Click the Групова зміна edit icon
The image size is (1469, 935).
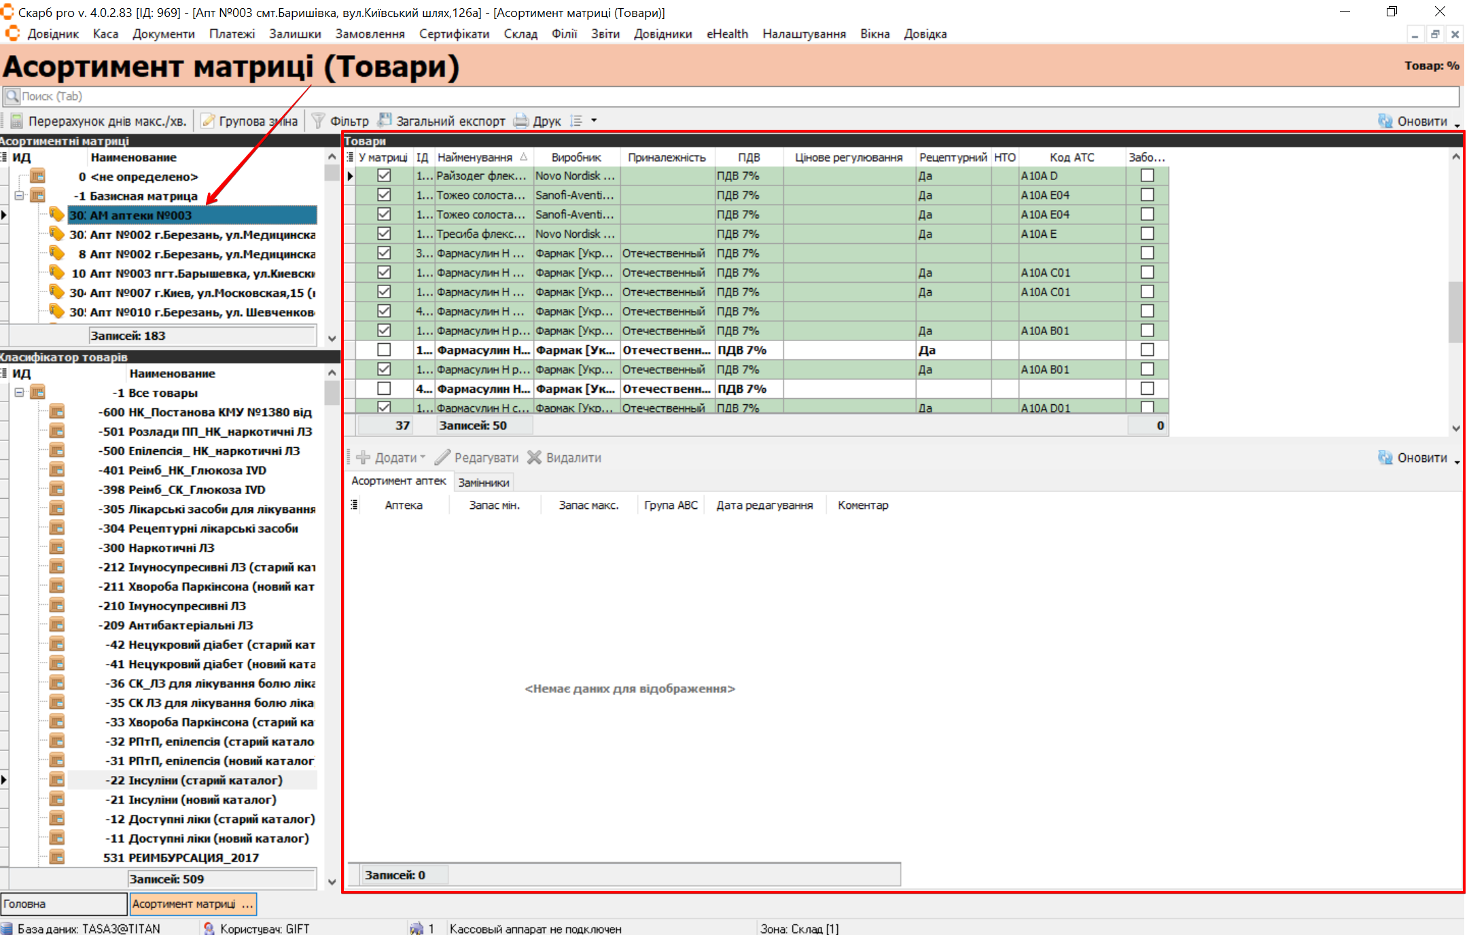[208, 121]
